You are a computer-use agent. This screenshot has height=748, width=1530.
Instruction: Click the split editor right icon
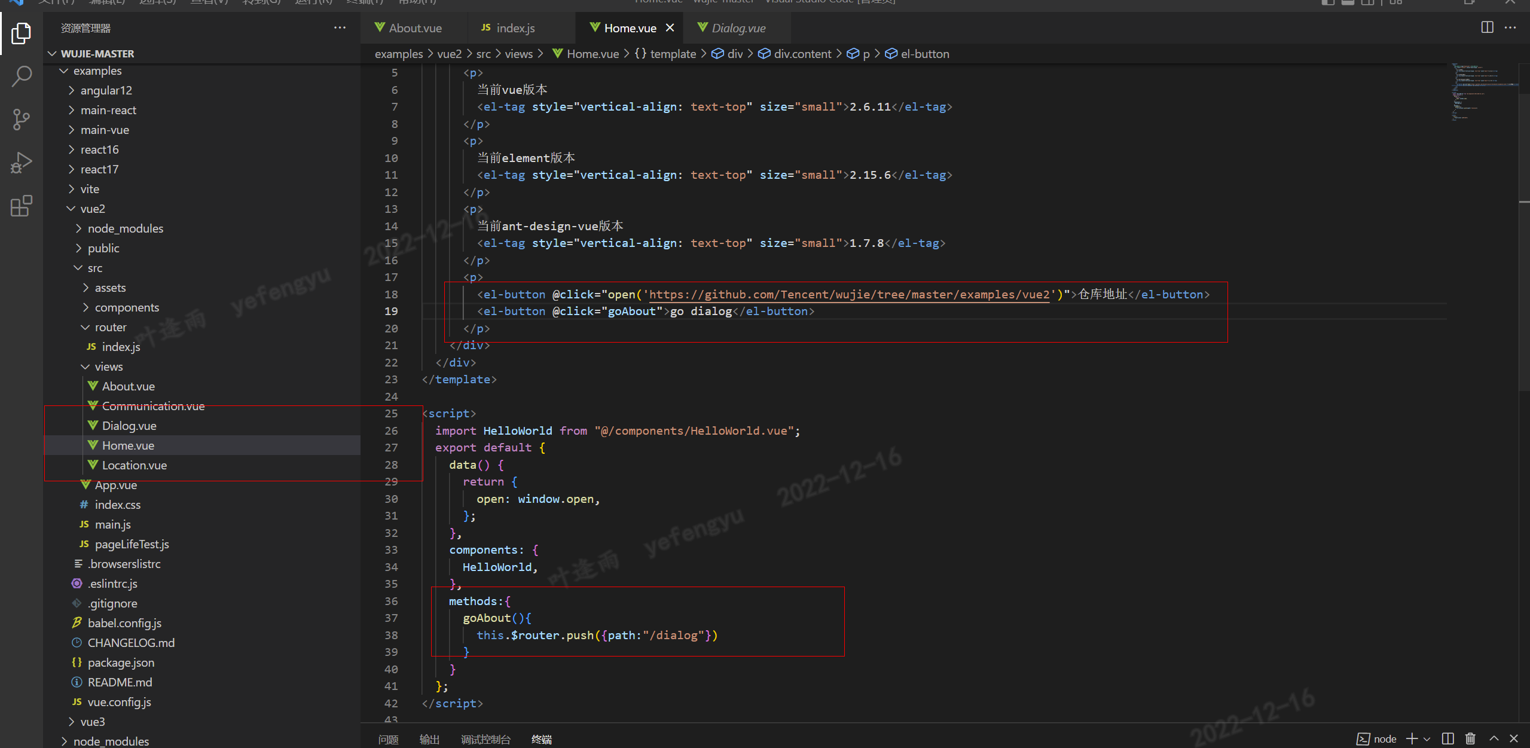coord(1487,28)
